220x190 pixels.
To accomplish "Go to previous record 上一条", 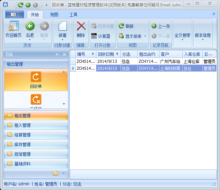I will pos(161,26).
